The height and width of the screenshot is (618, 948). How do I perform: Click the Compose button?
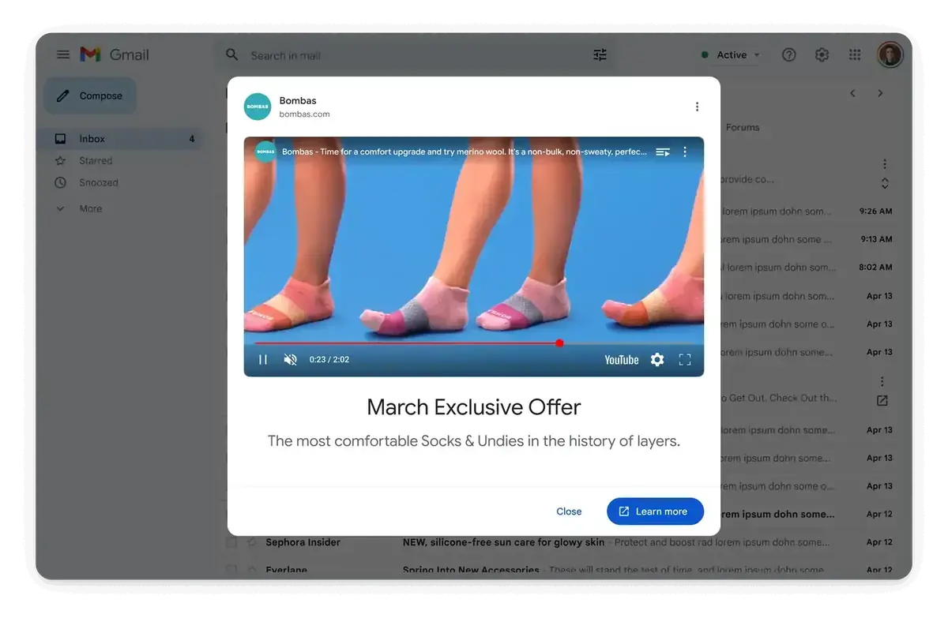pyautogui.click(x=90, y=96)
